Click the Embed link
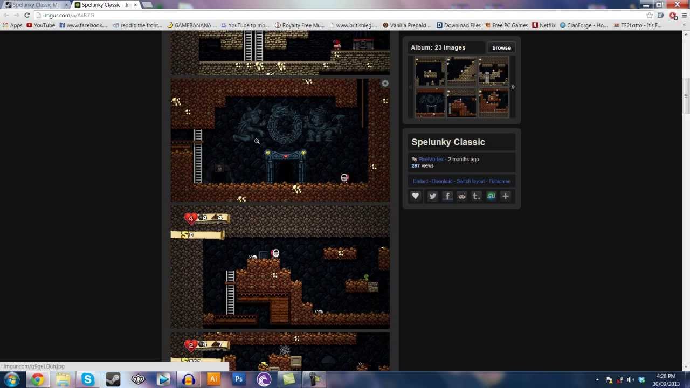This screenshot has width=690, height=388. pos(420,181)
